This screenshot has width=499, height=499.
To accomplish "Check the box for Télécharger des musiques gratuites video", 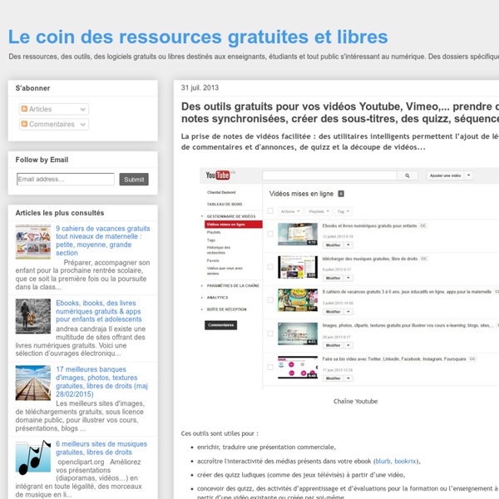I will point(270,266).
